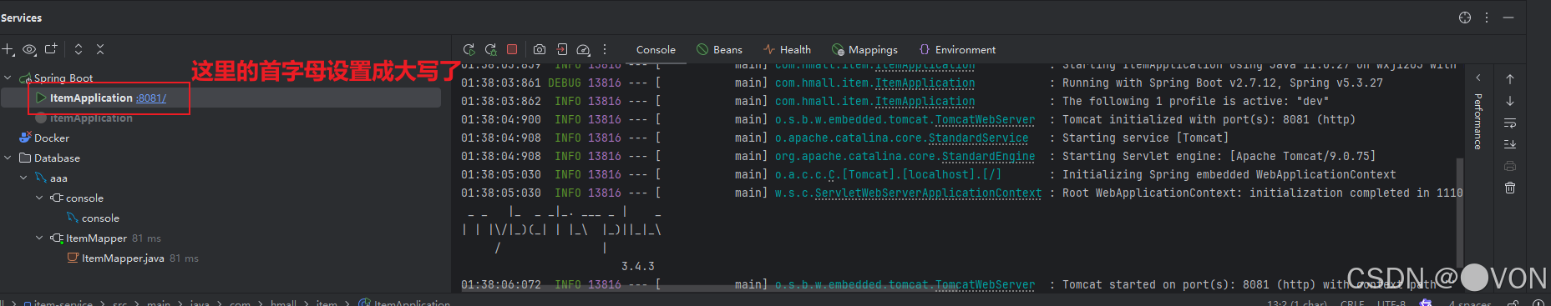Open the StandardEngine class link in the log
Viewport: 1551px width, 306px height.
pyautogui.click(x=988, y=156)
